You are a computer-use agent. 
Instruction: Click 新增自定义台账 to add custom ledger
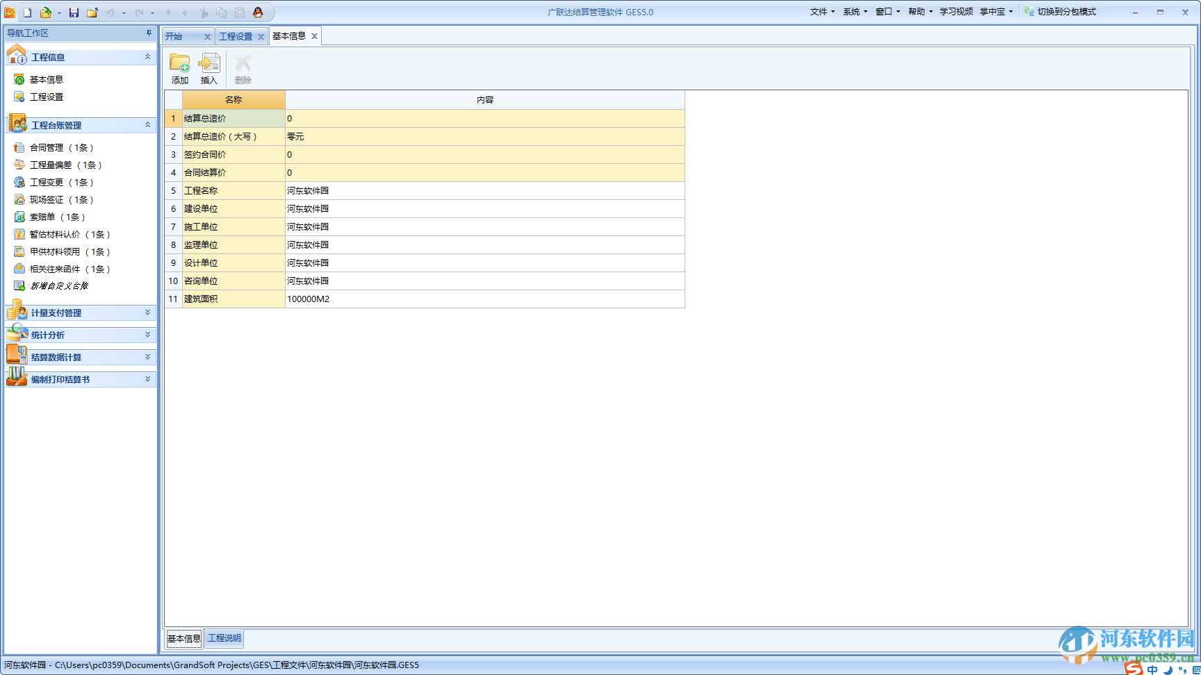(59, 286)
